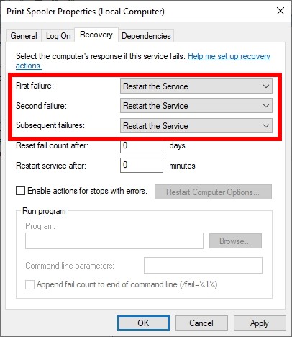
Task: Click the Command line parameters field
Action: (203, 266)
